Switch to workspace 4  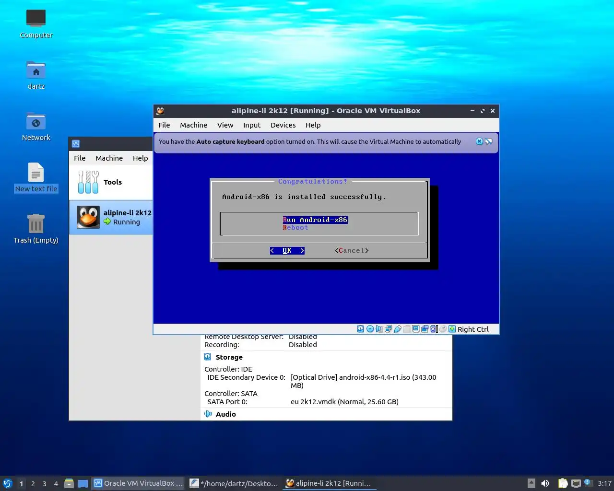56,483
